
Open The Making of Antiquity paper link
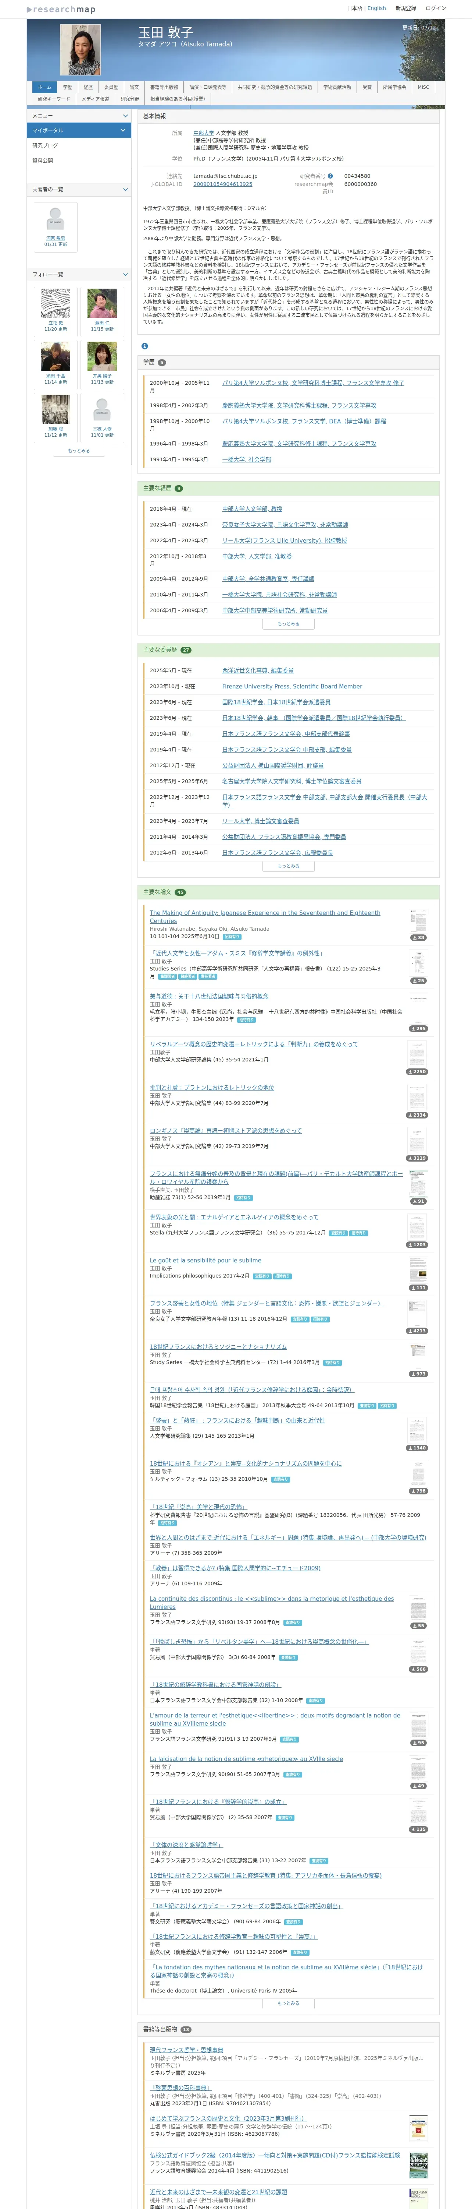(265, 917)
